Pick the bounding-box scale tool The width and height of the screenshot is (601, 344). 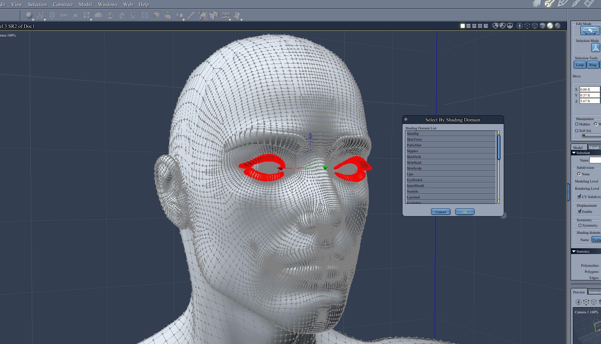coord(86,15)
